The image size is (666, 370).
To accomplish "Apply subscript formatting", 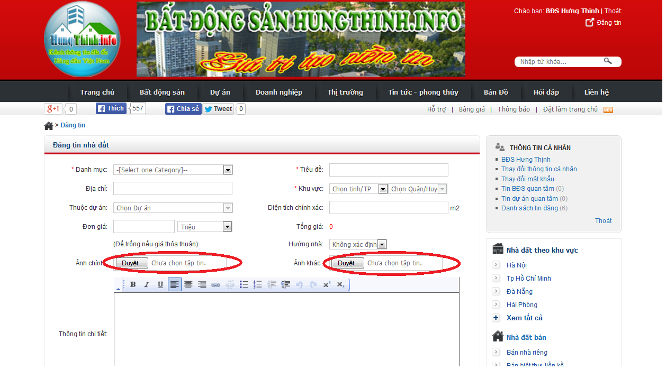I will click(x=340, y=284).
